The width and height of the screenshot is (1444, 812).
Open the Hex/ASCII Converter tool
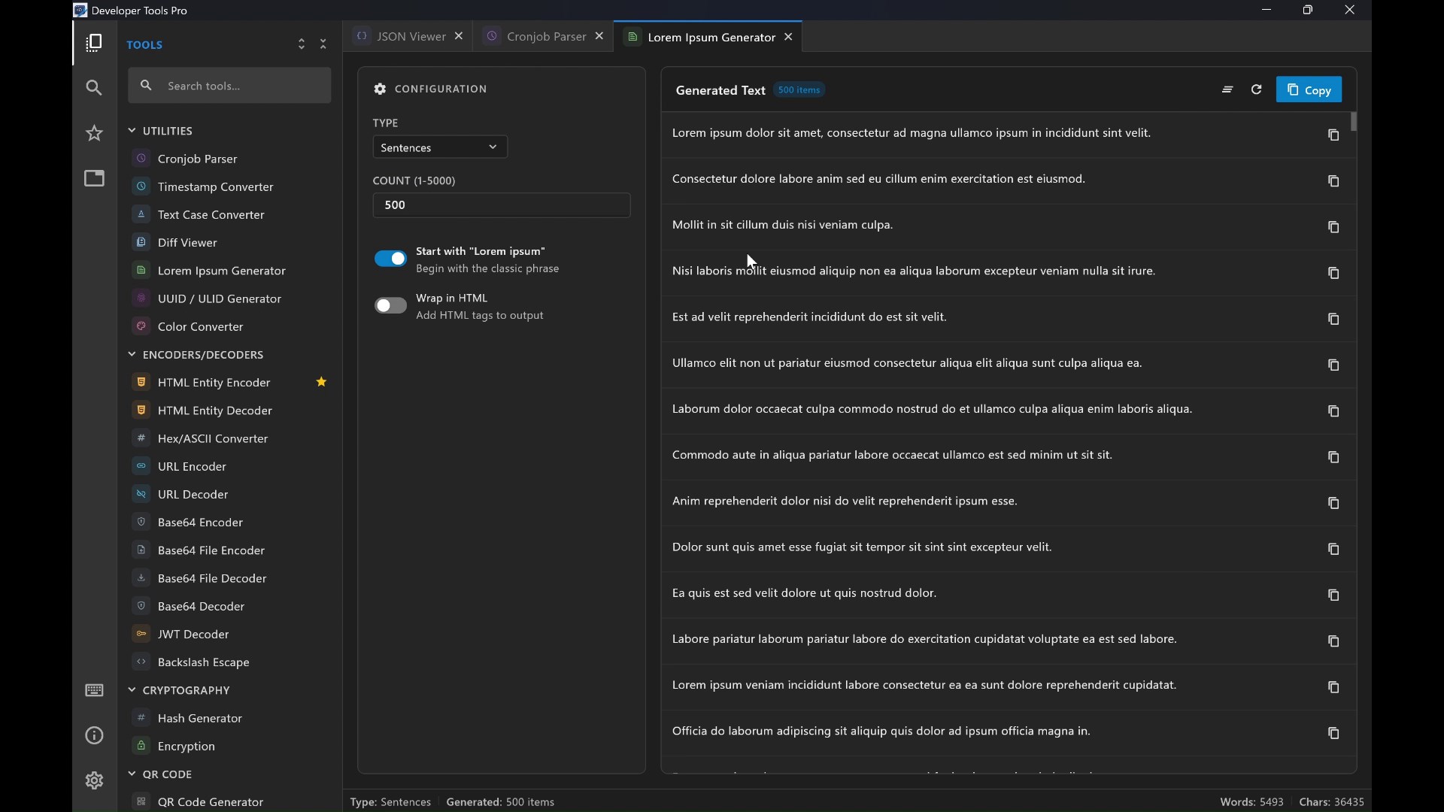213,439
